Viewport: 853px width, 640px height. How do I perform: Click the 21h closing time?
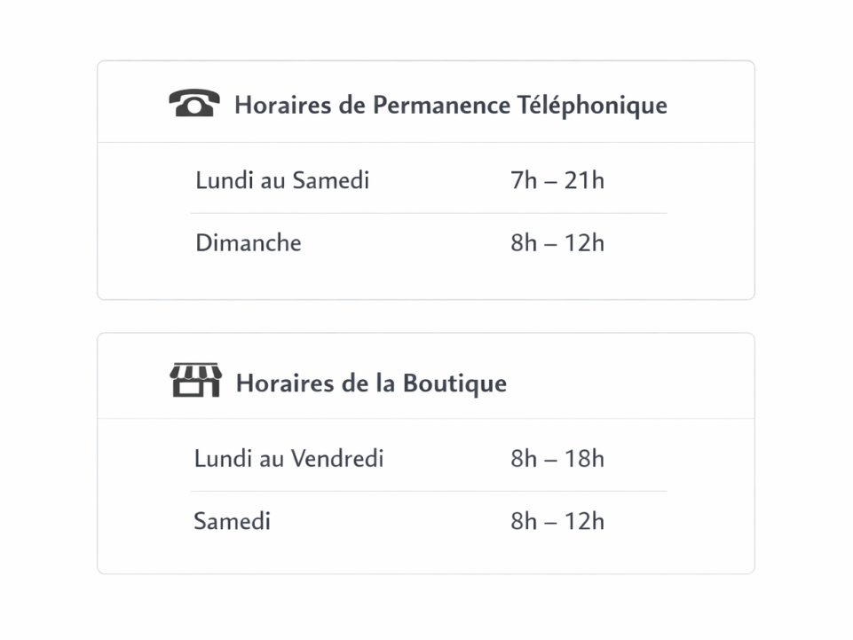click(584, 180)
